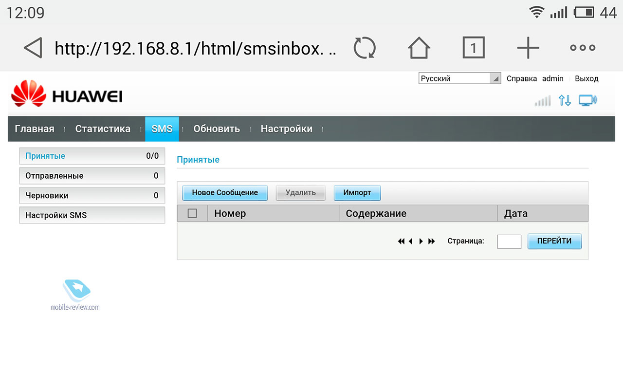The image size is (623, 374).
Task: Open the Отправленные folder
Action: (x=92, y=176)
